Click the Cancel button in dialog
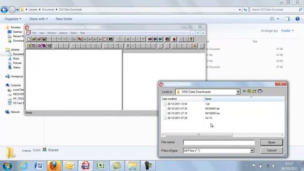304x171 pixels. click(271, 150)
